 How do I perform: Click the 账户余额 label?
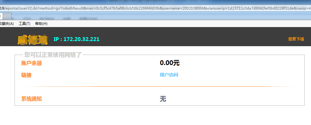31,63
